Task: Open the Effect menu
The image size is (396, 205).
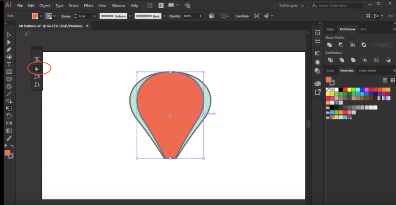Action: tap(89, 6)
